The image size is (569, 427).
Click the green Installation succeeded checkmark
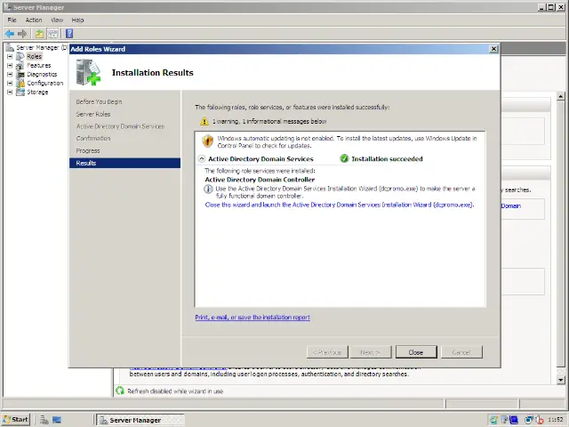(344, 158)
